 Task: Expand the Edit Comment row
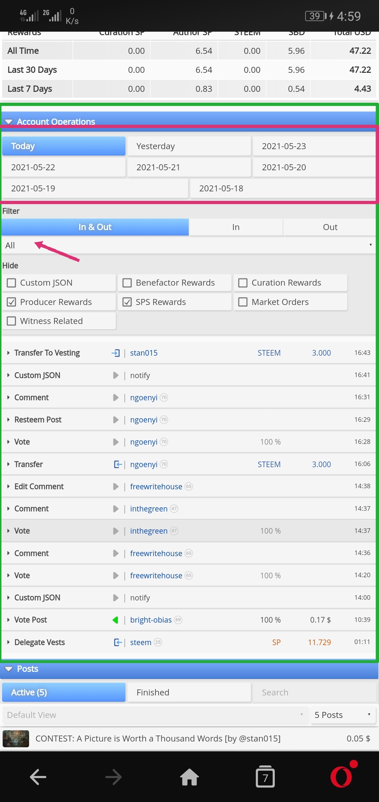[8, 486]
